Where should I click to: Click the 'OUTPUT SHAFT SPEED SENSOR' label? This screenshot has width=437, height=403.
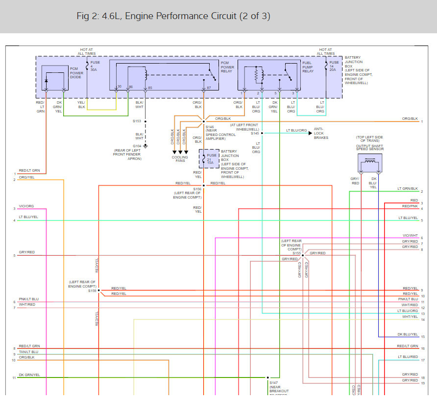370,148
